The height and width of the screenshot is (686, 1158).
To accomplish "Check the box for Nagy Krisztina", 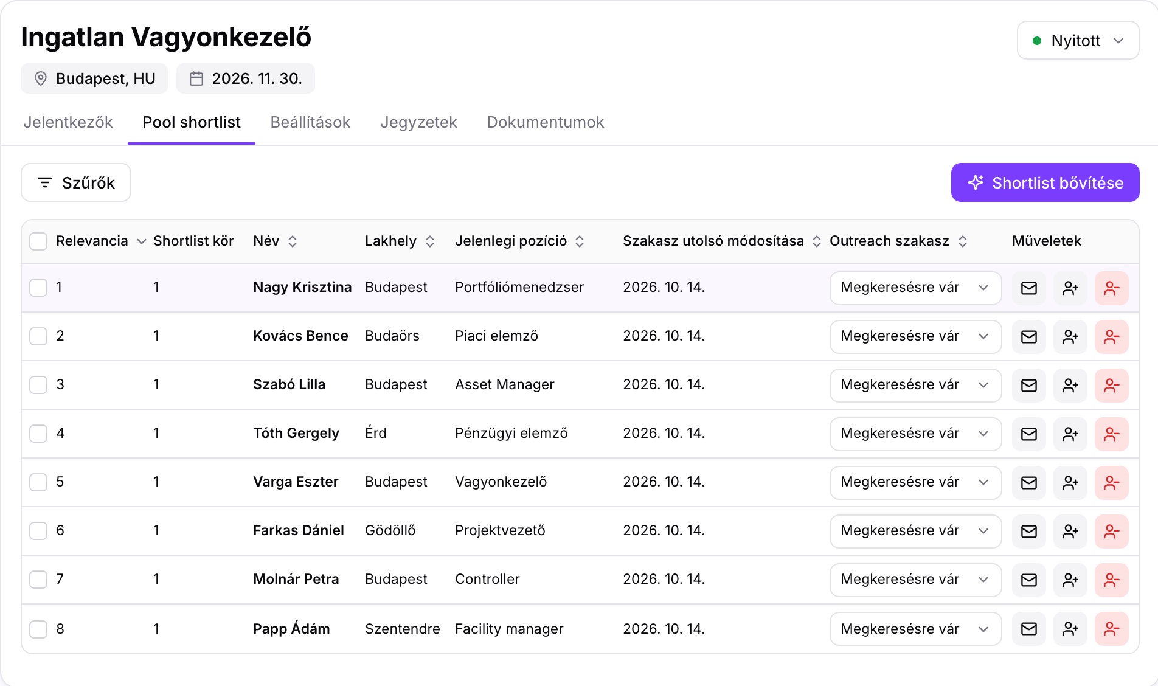I will pos(38,288).
